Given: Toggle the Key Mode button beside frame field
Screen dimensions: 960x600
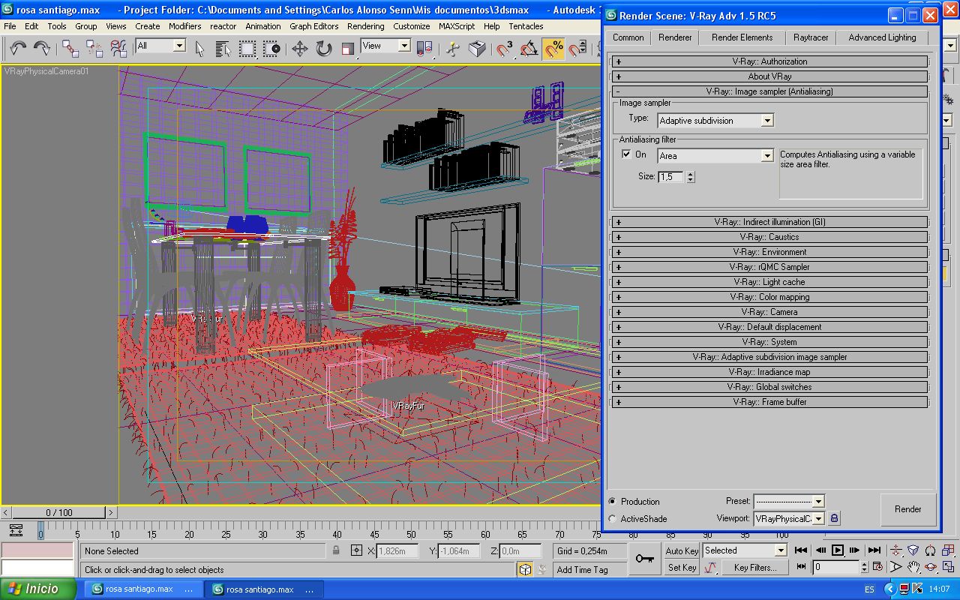Looking at the screenshot, I should (x=802, y=567).
